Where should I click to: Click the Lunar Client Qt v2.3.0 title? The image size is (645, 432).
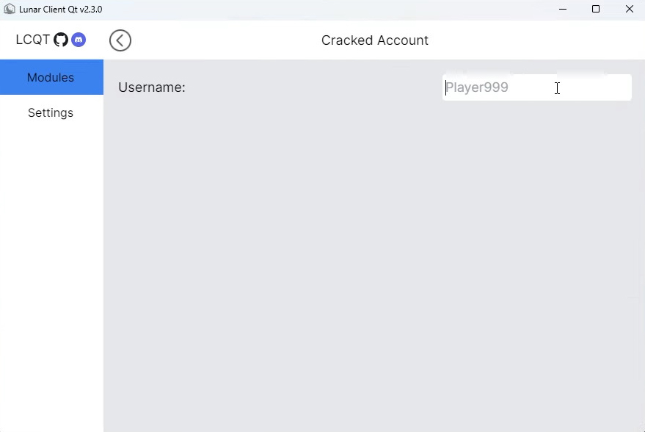[60, 9]
